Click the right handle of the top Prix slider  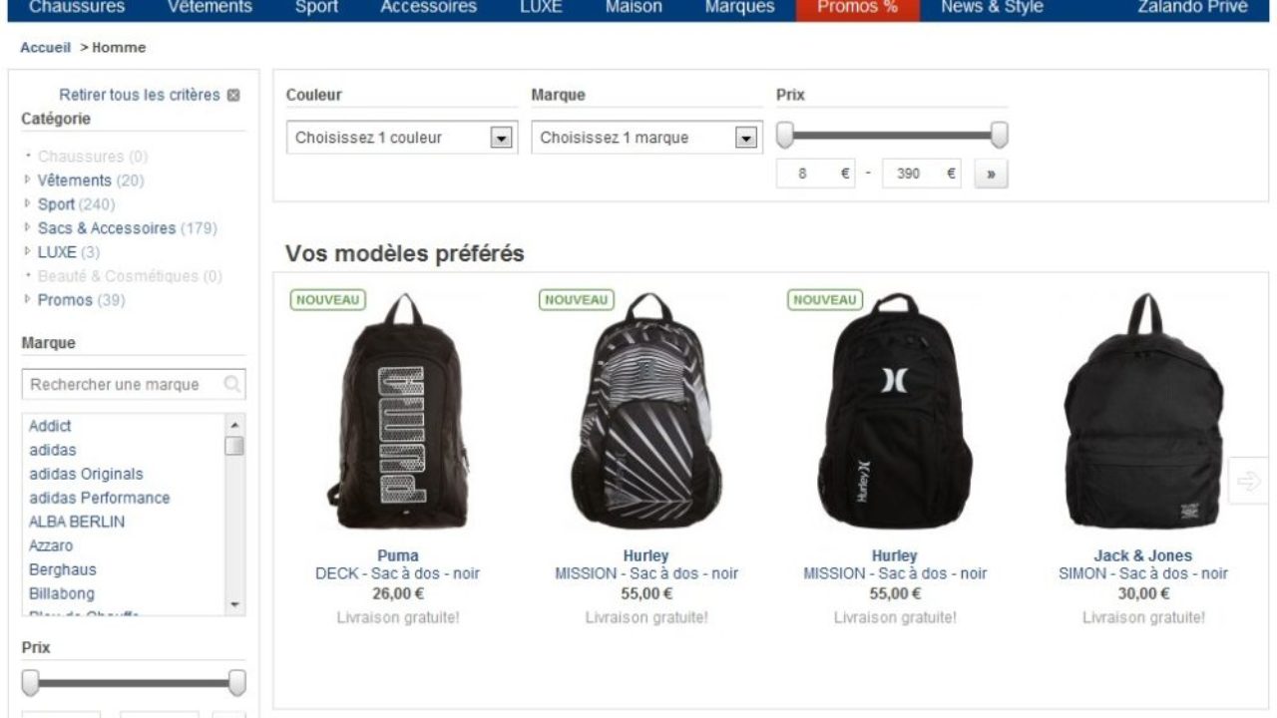coord(999,135)
